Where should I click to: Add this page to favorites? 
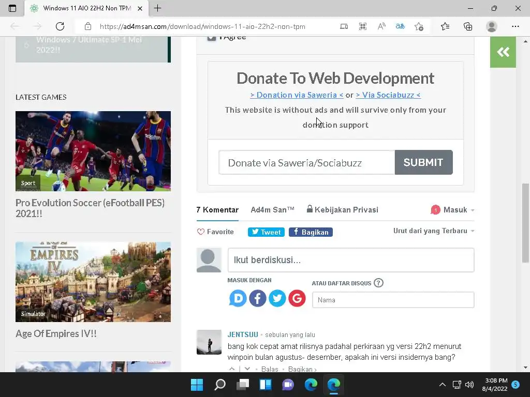click(x=419, y=26)
